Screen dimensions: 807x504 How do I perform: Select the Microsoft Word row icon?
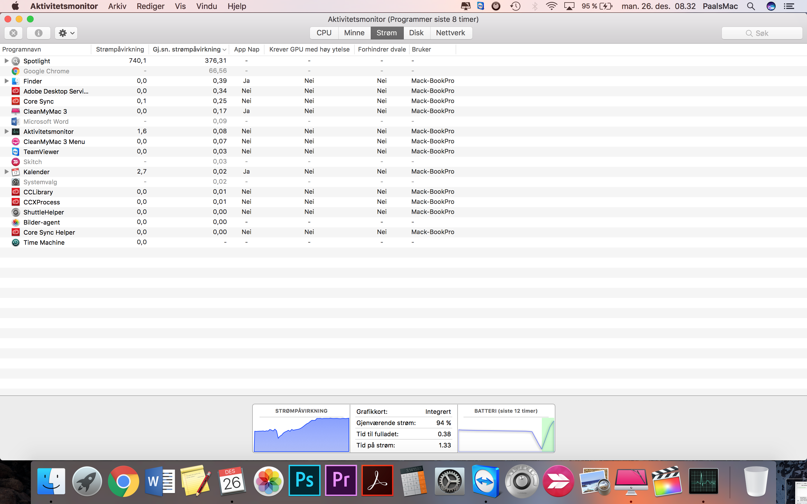pyautogui.click(x=16, y=121)
